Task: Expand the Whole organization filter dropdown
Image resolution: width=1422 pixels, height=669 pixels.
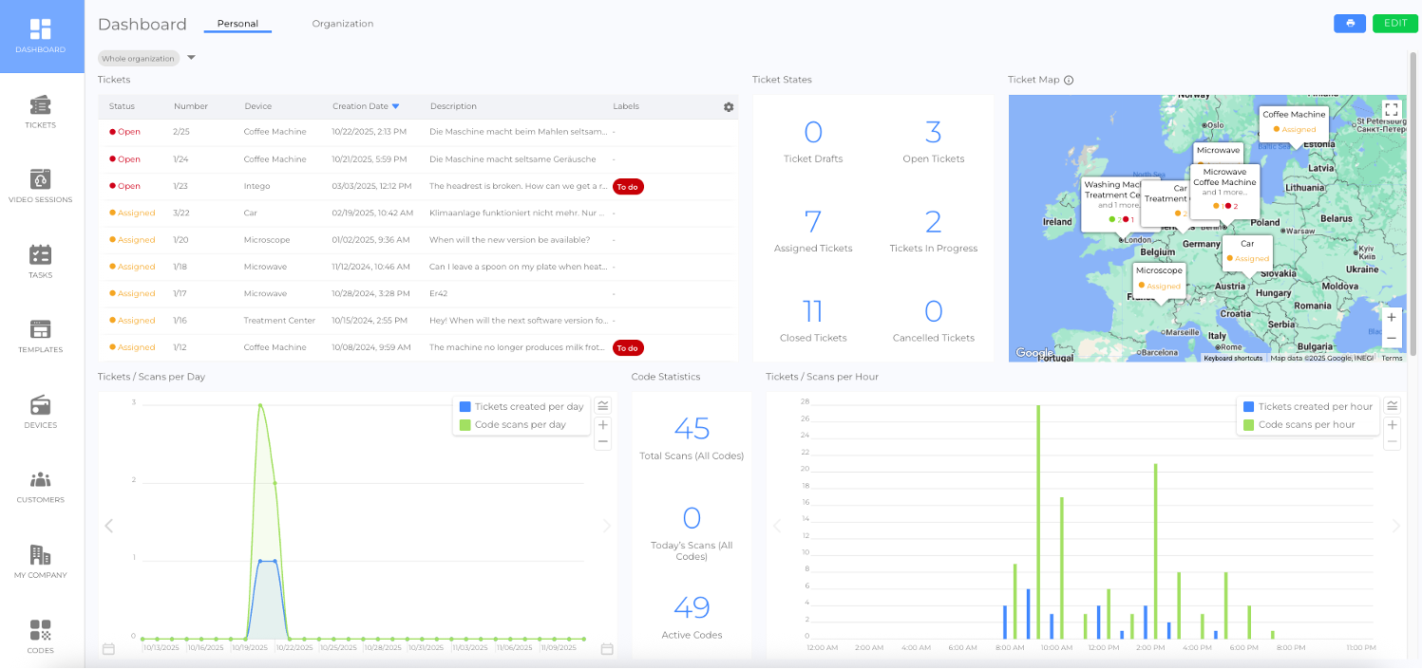Action: (x=191, y=58)
